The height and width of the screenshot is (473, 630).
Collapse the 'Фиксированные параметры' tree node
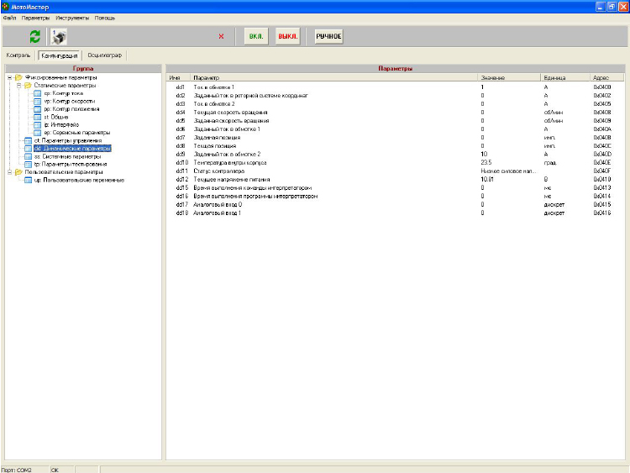(8, 77)
